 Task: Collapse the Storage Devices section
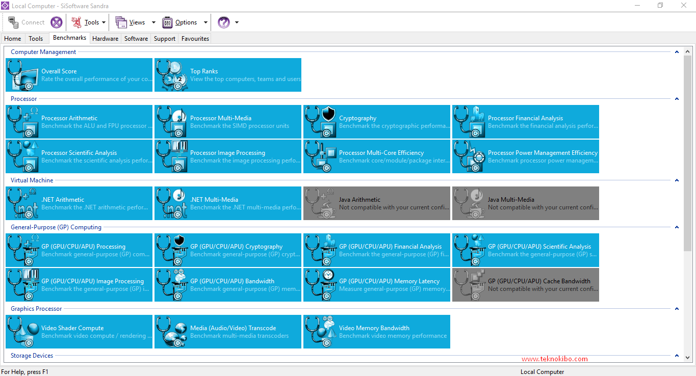click(x=677, y=356)
